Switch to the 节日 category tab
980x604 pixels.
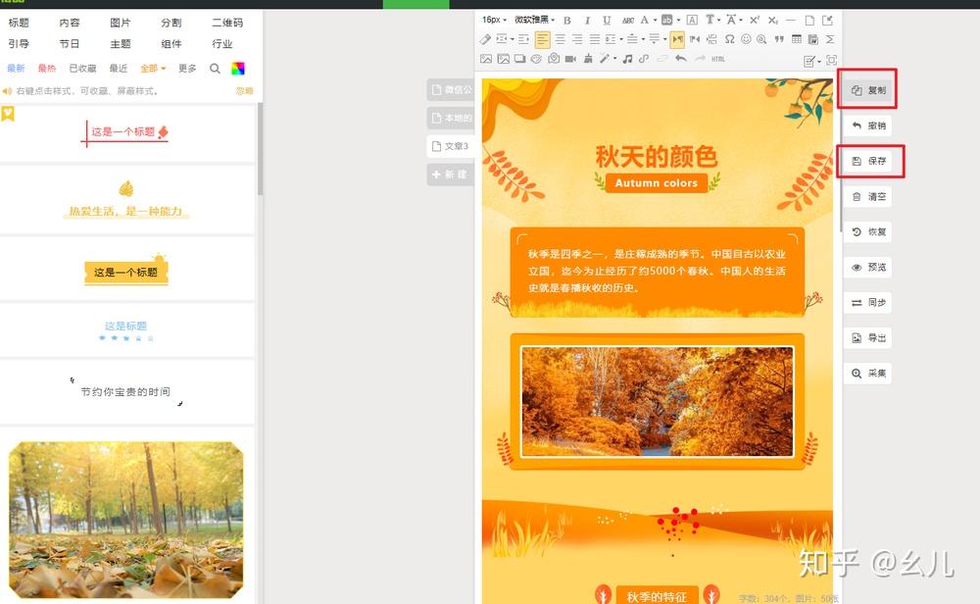tap(70, 44)
